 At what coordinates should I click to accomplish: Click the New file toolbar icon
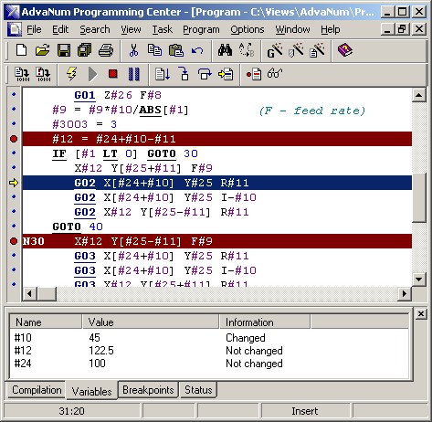click(x=21, y=50)
